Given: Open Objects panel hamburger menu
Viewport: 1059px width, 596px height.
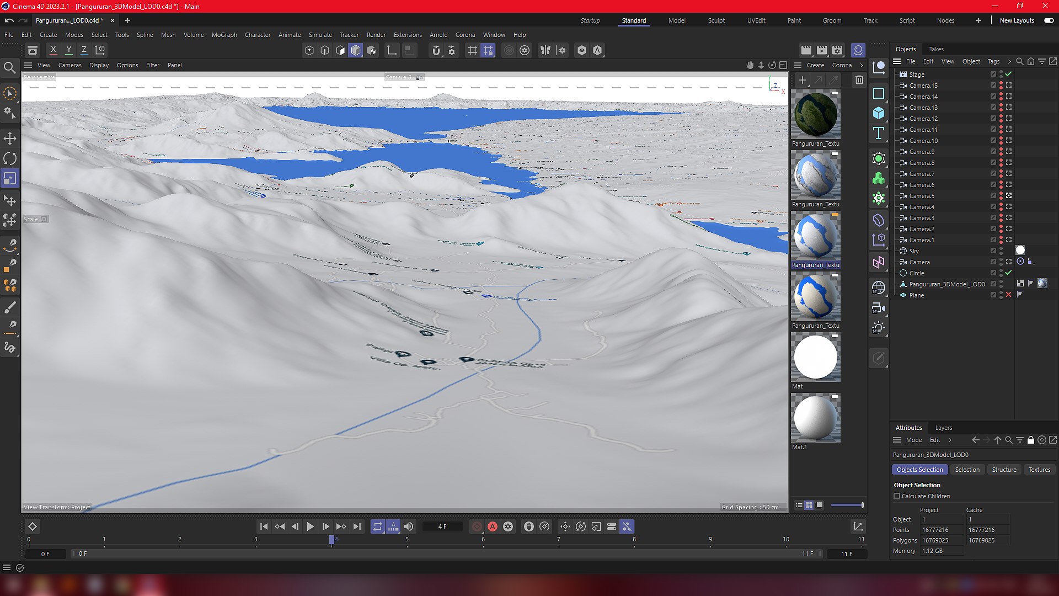Looking at the screenshot, I should click(x=897, y=61).
